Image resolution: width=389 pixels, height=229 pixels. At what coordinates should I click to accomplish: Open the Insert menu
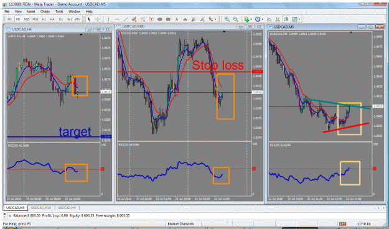coord(31,11)
